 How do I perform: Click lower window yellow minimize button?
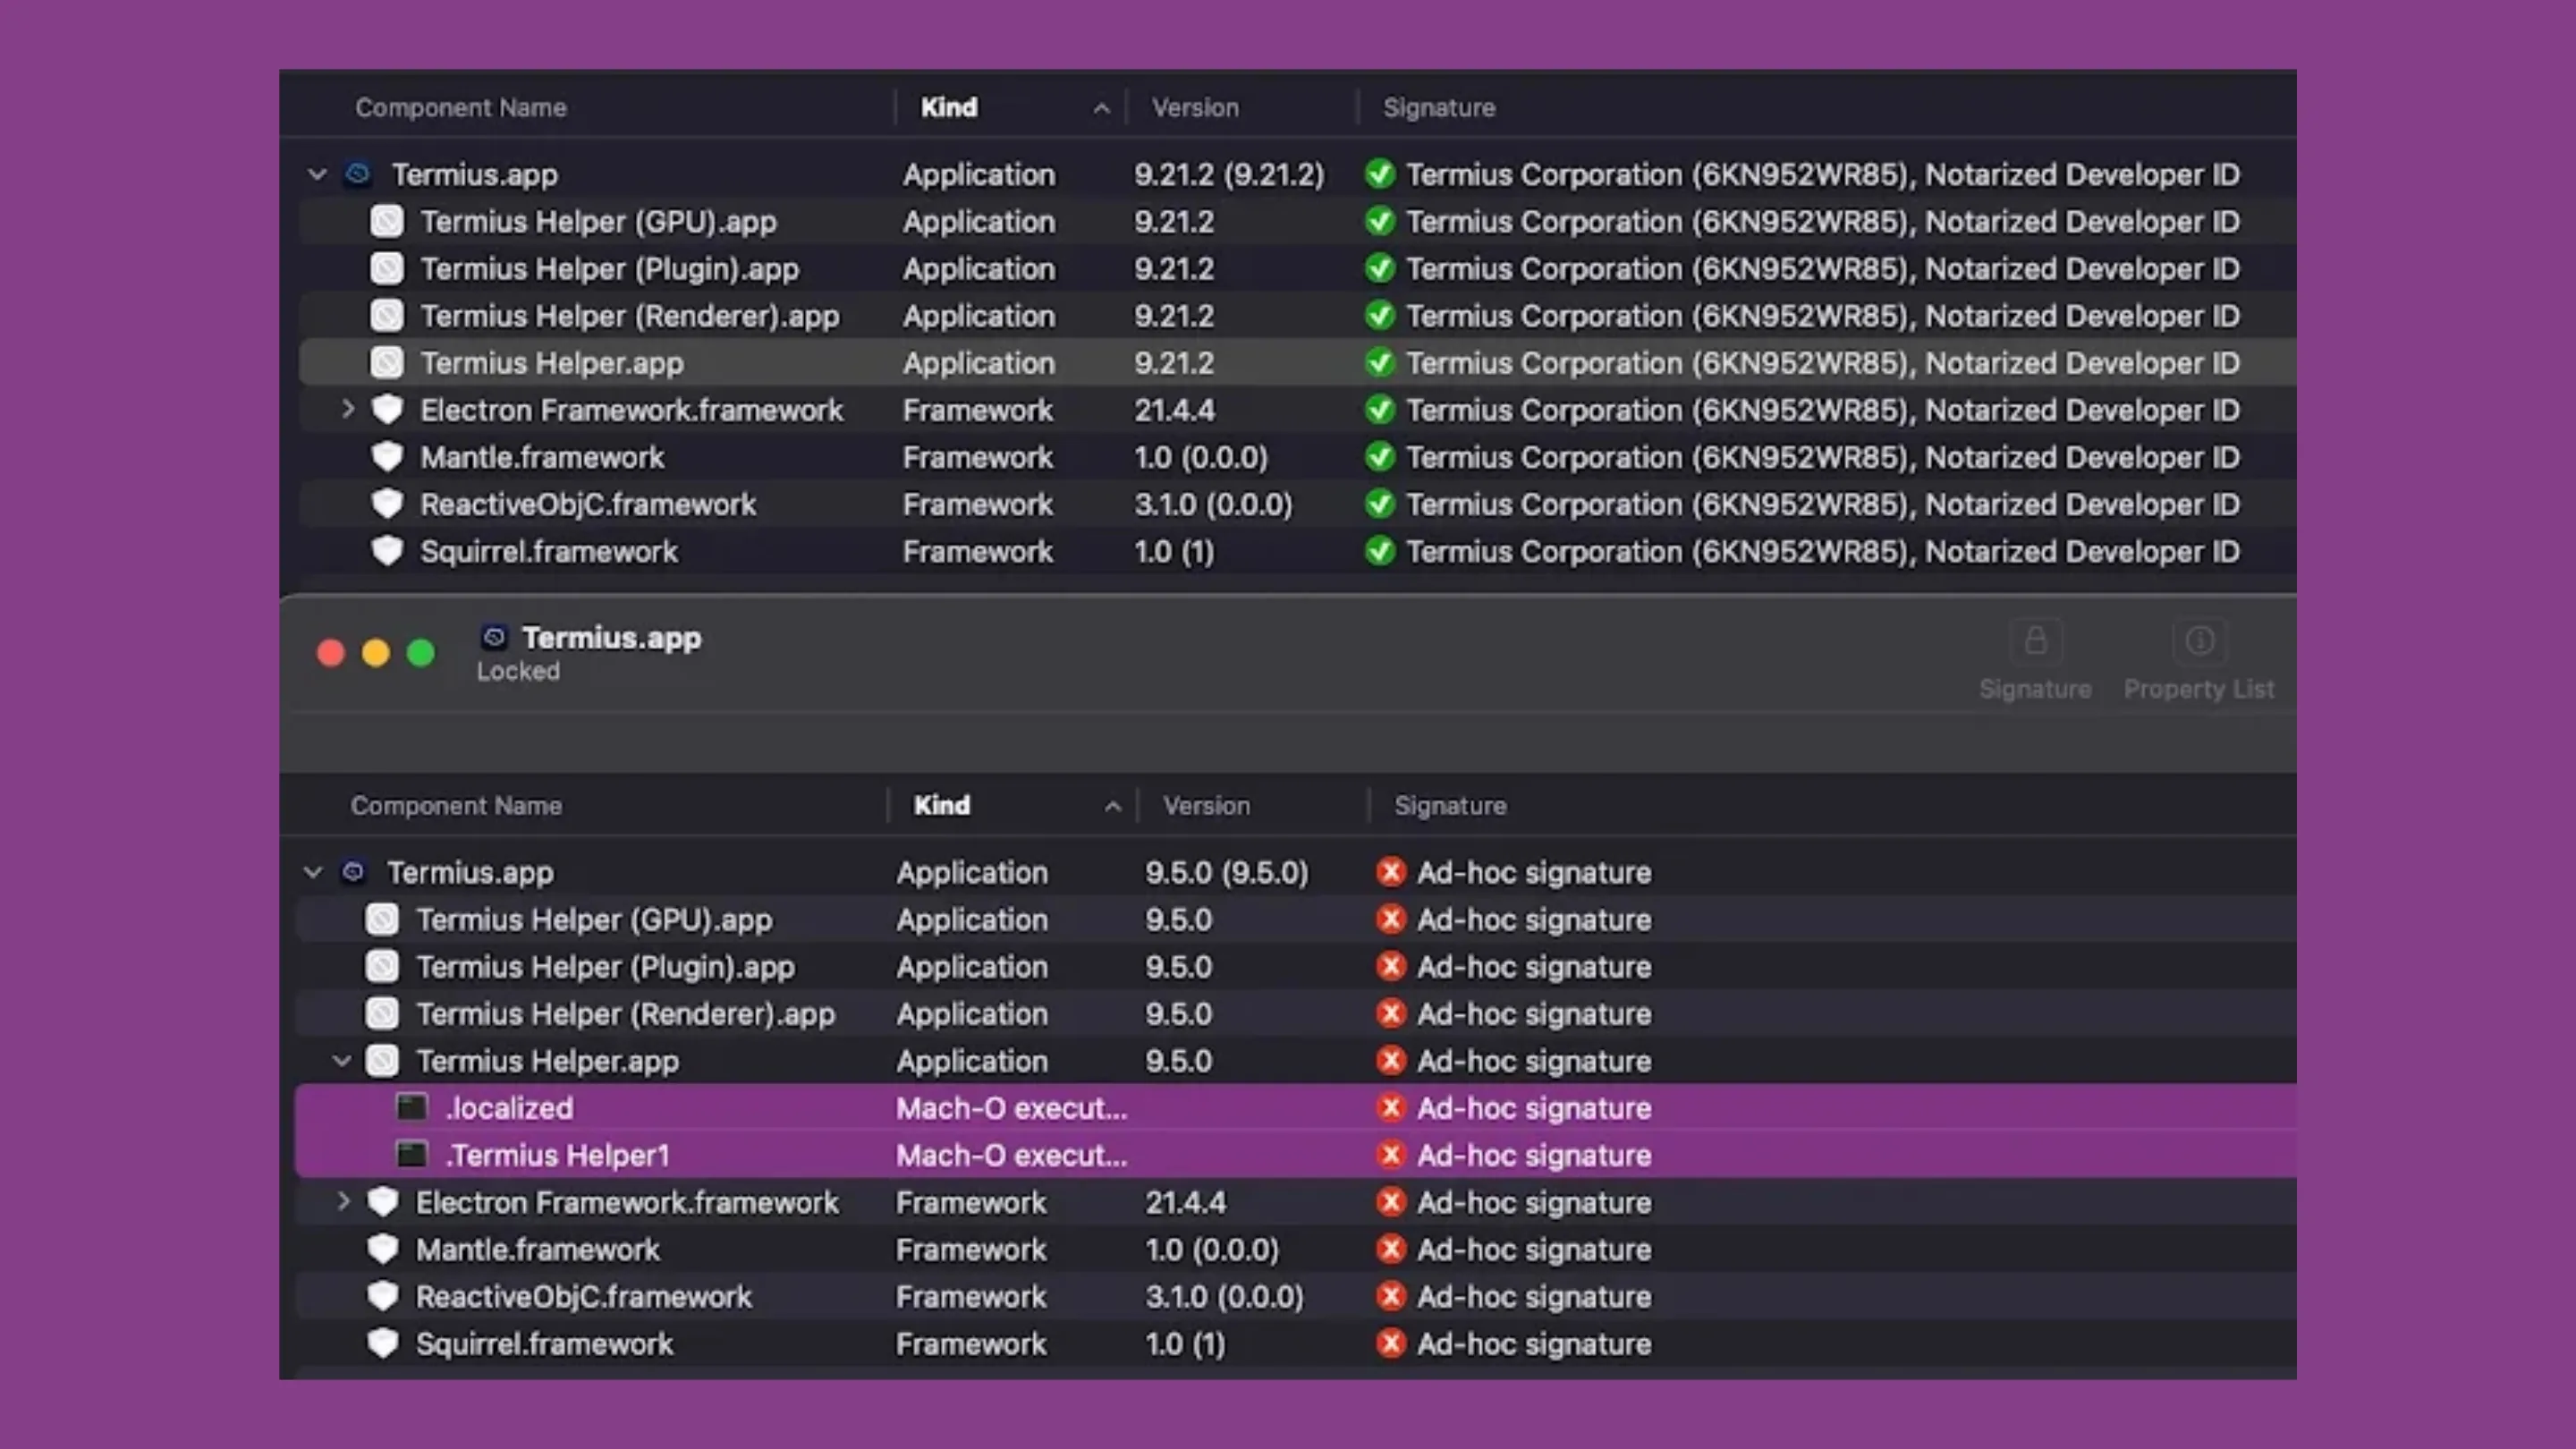[376, 653]
